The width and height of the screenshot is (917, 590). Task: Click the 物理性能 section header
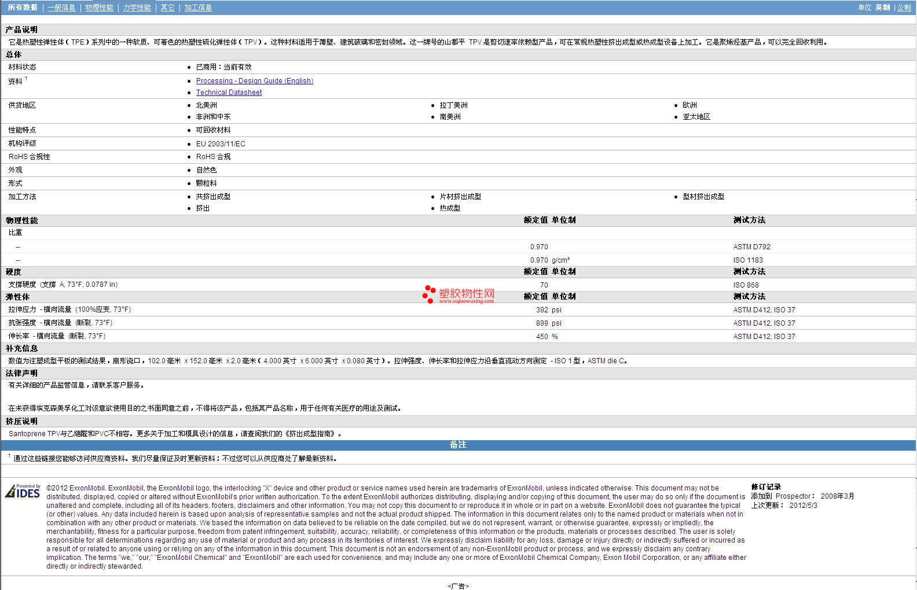pyautogui.click(x=21, y=220)
